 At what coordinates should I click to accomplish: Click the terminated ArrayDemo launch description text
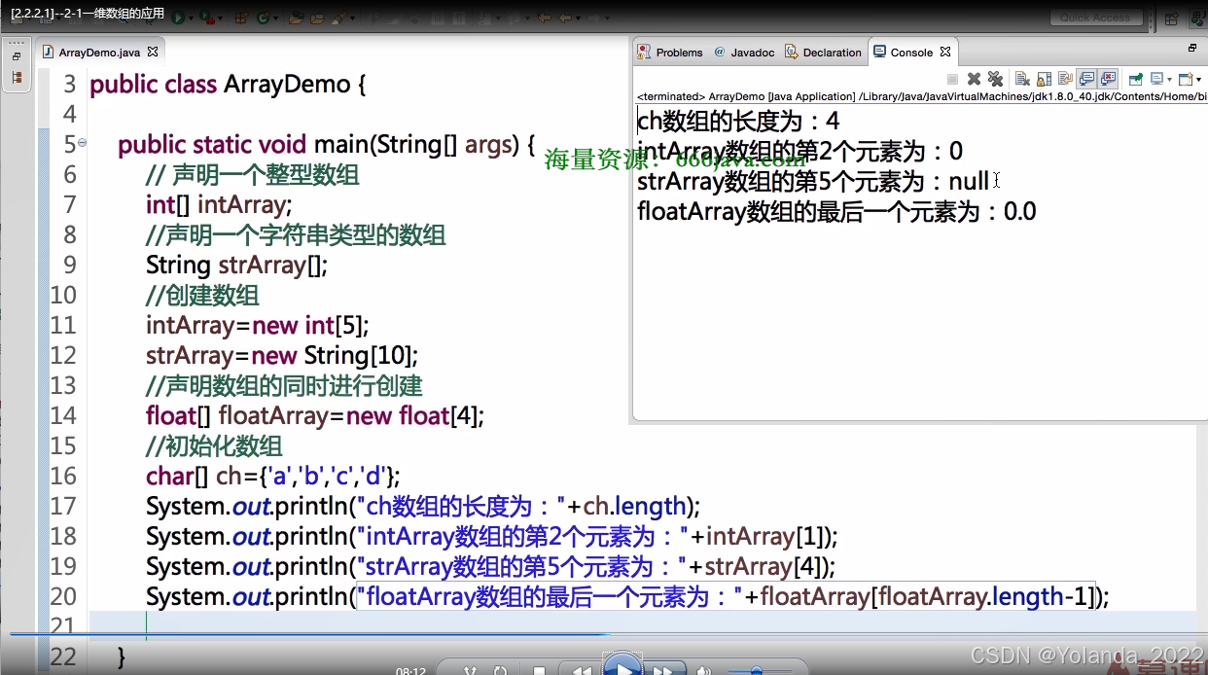(x=922, y=96)
